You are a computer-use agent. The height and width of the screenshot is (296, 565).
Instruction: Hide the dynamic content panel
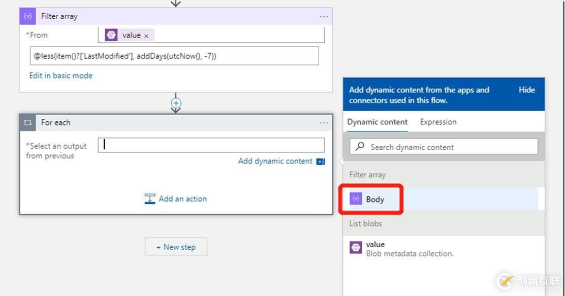pos(527,90)
